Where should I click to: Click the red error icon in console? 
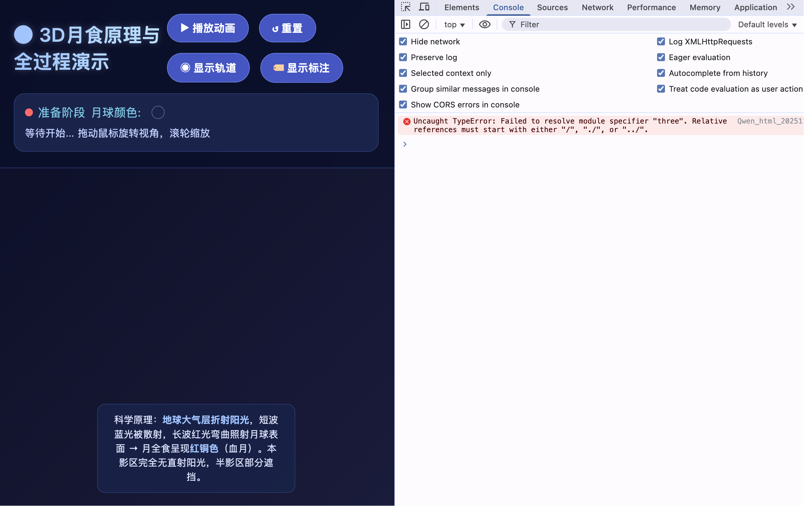tap(407, 122)
